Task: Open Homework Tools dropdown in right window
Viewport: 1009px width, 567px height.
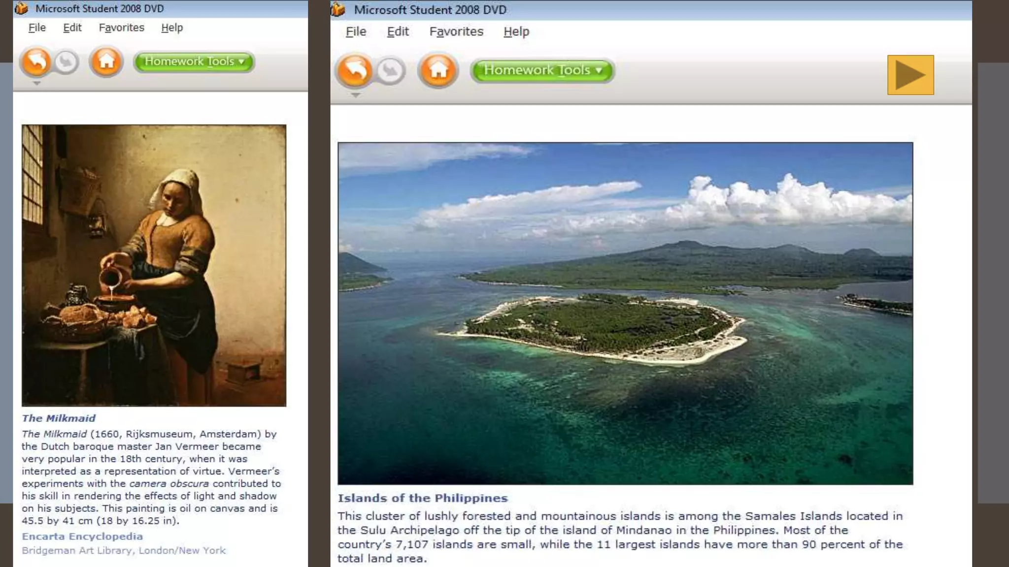Action: pyautogui.click(x=542, y=70)
